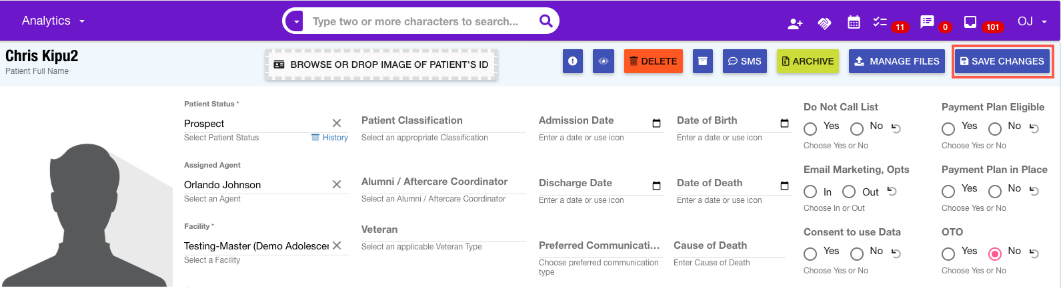Choose Yes for OTO
The image size is (1061, 288).
pyautogui.click(x=948, y=254)
